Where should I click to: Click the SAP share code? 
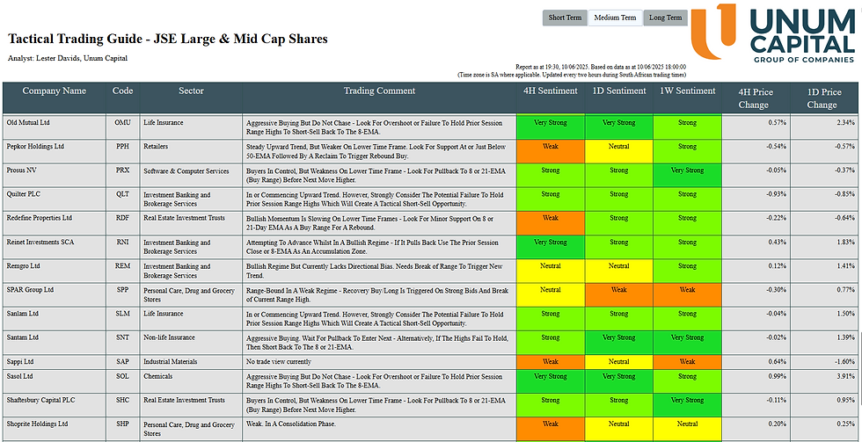122,362
